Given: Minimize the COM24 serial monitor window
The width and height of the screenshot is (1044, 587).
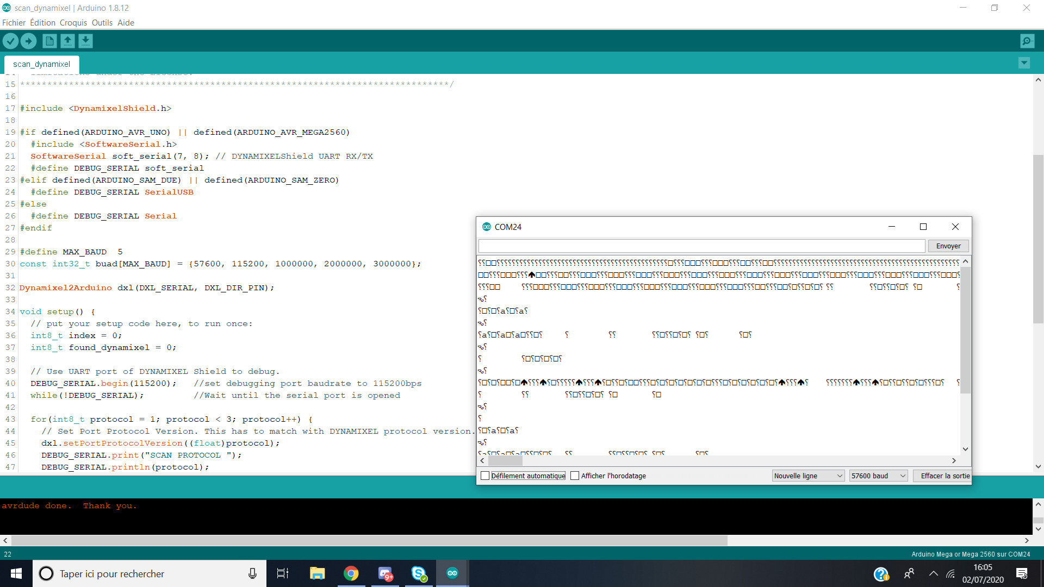Looking at the screenshot, I should pos(892,227).
